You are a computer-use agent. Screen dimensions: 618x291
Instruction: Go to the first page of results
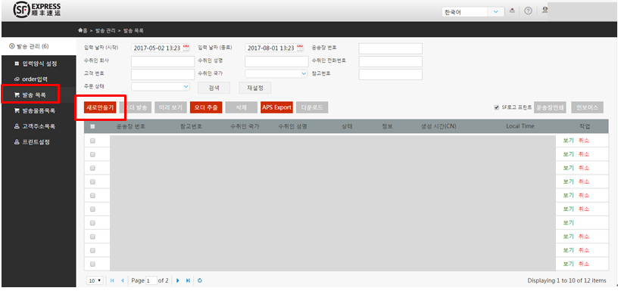112,280
